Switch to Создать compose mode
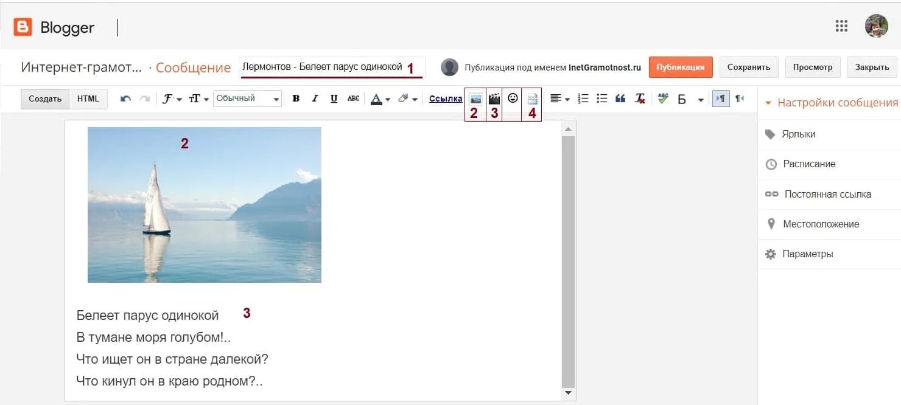The width and height of the screenshot is (901, 405). [45, 99]
